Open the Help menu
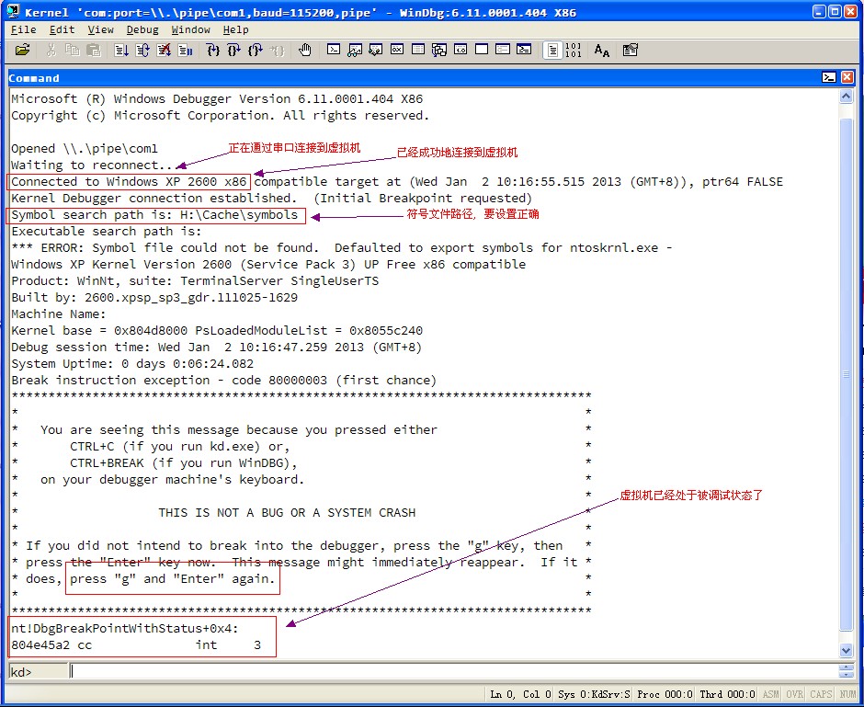Viewport: 864px width, 707px height. (x=236, y=29)
